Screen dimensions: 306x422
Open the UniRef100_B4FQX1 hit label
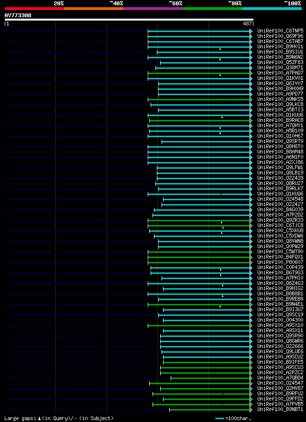280,257
